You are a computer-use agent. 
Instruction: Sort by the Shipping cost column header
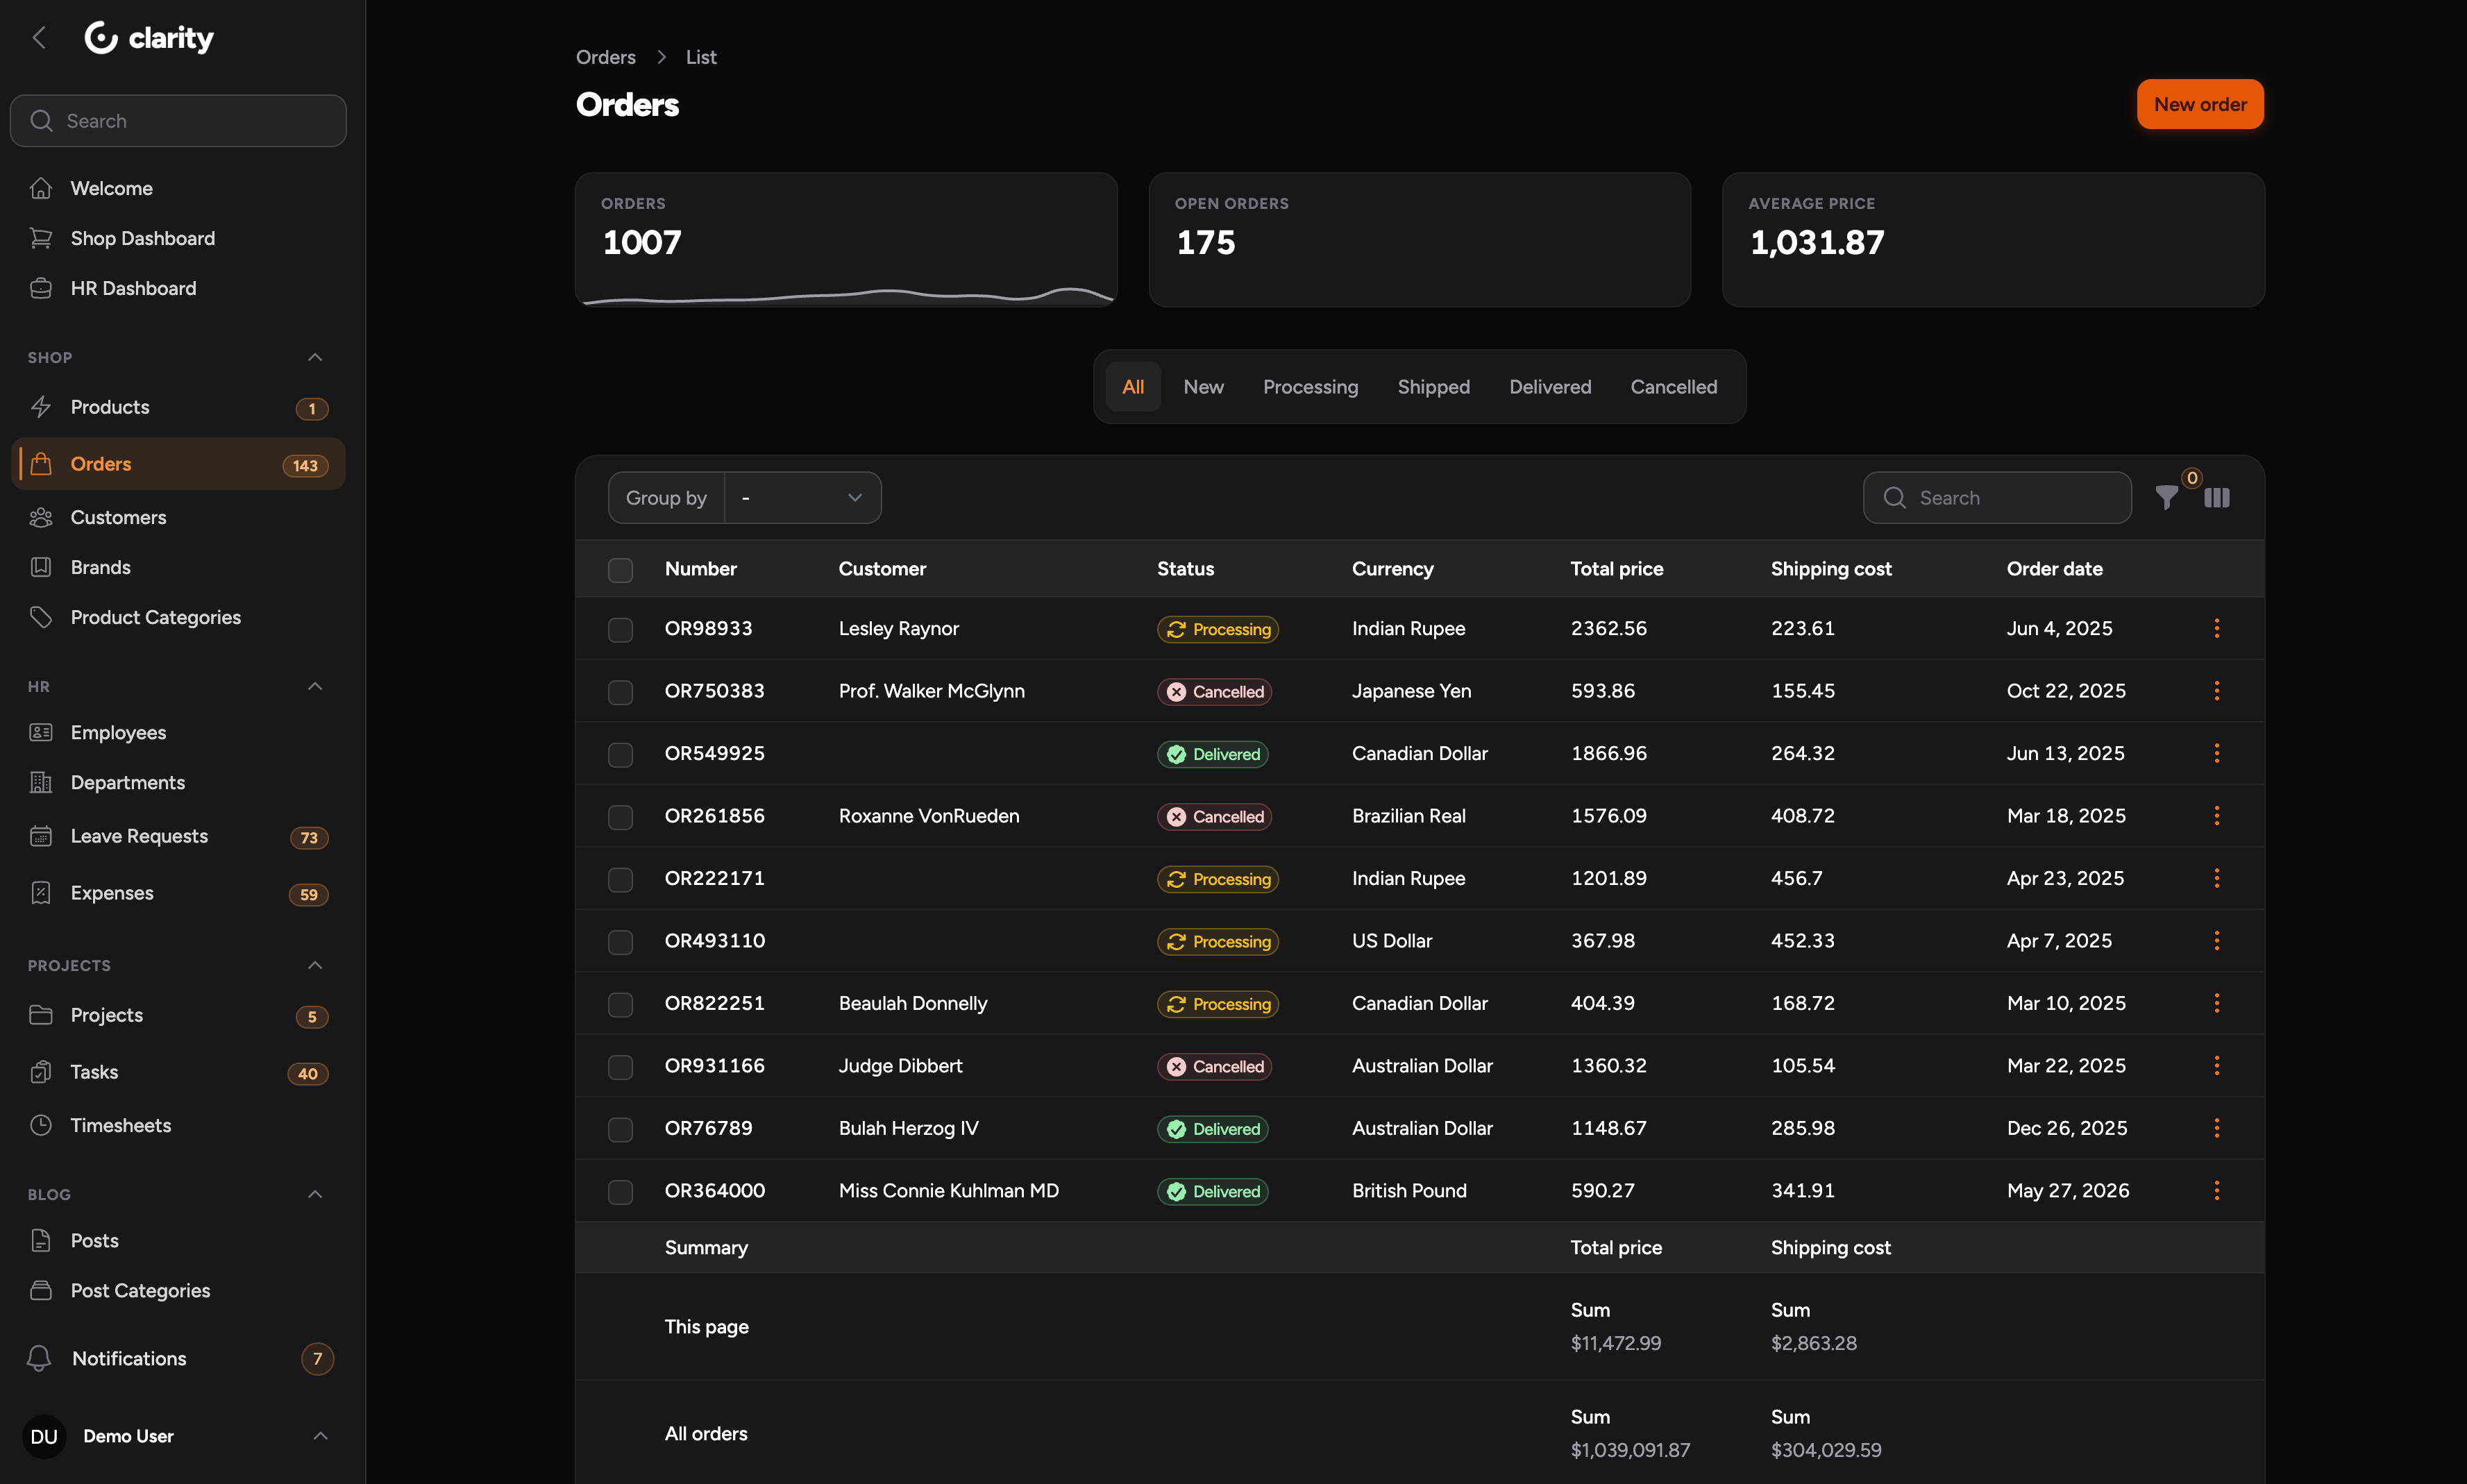pos(1830,569)
